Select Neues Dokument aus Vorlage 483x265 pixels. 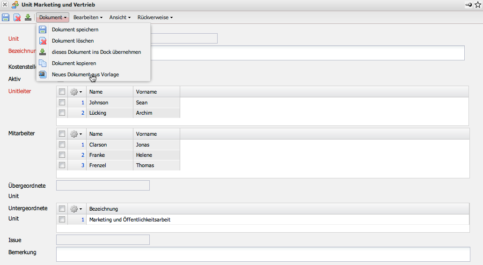tap(85, 74)
